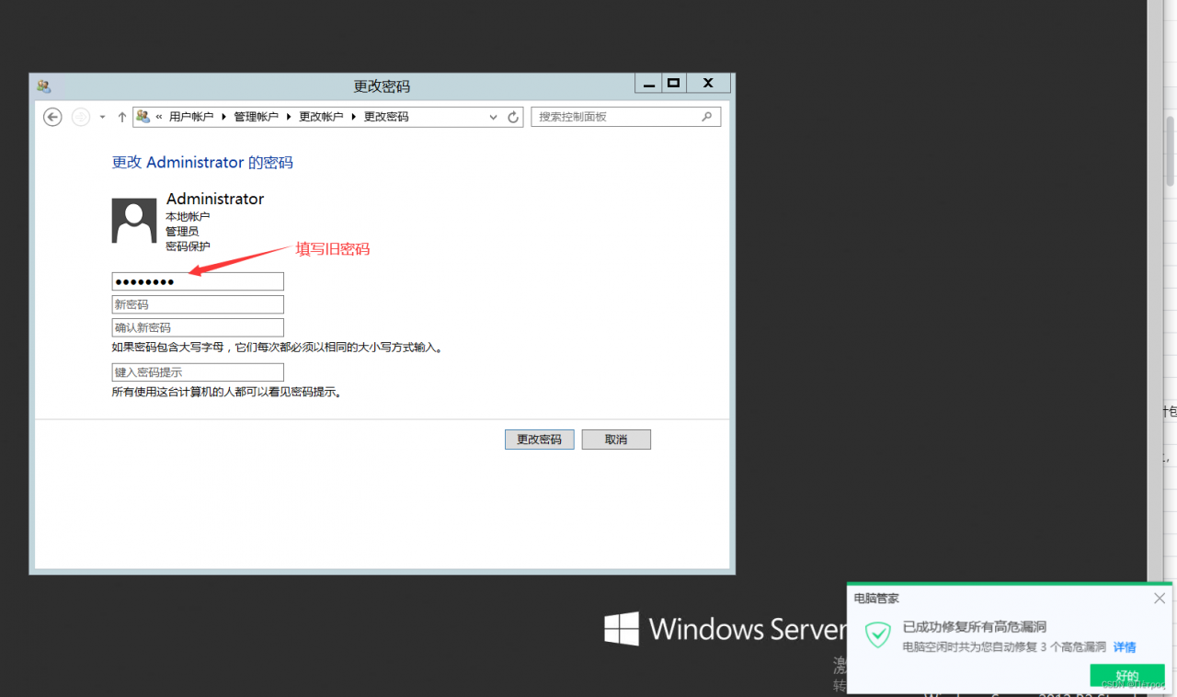Image resolution: width=1177 pixels, height=697 pixels.
Task: Click the window icon in the title bar
Action: (43, 86)
